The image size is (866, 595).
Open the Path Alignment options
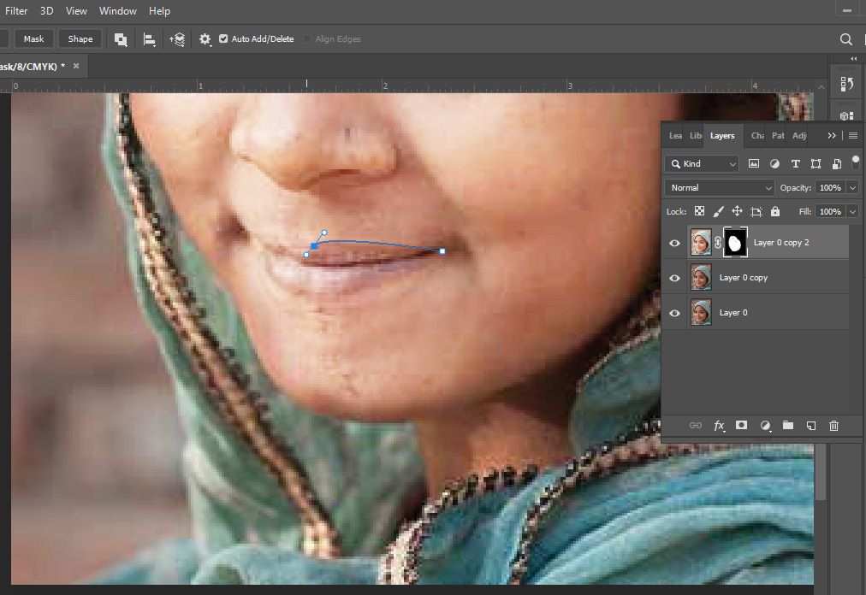pyautogui.click(x=149, y=39)
